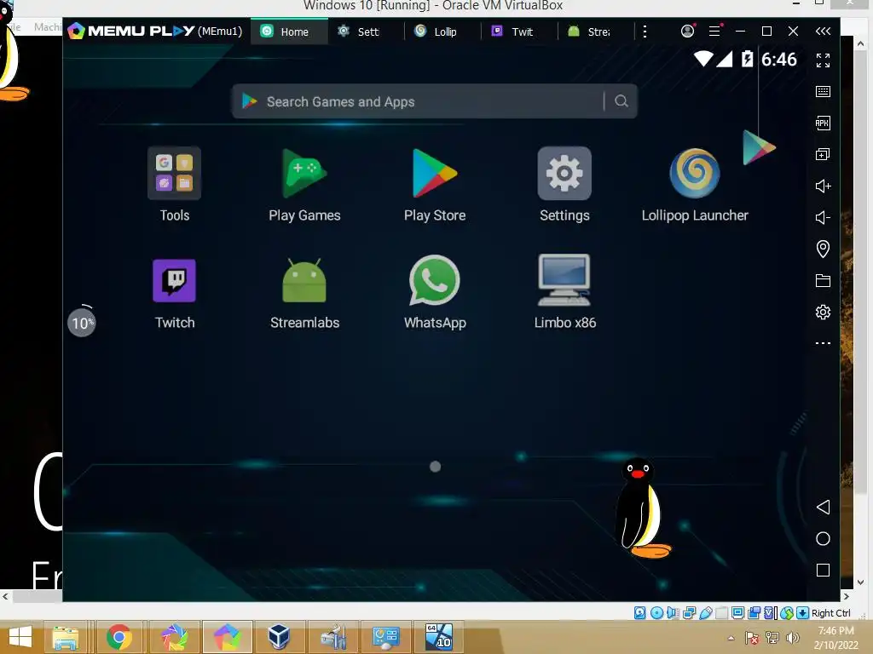Switch to the Strea tab
Image resolution: width=873 pixels, height=654 pixels.
click(596, 32)
